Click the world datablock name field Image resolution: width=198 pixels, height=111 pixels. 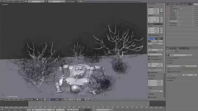point(178,55)
